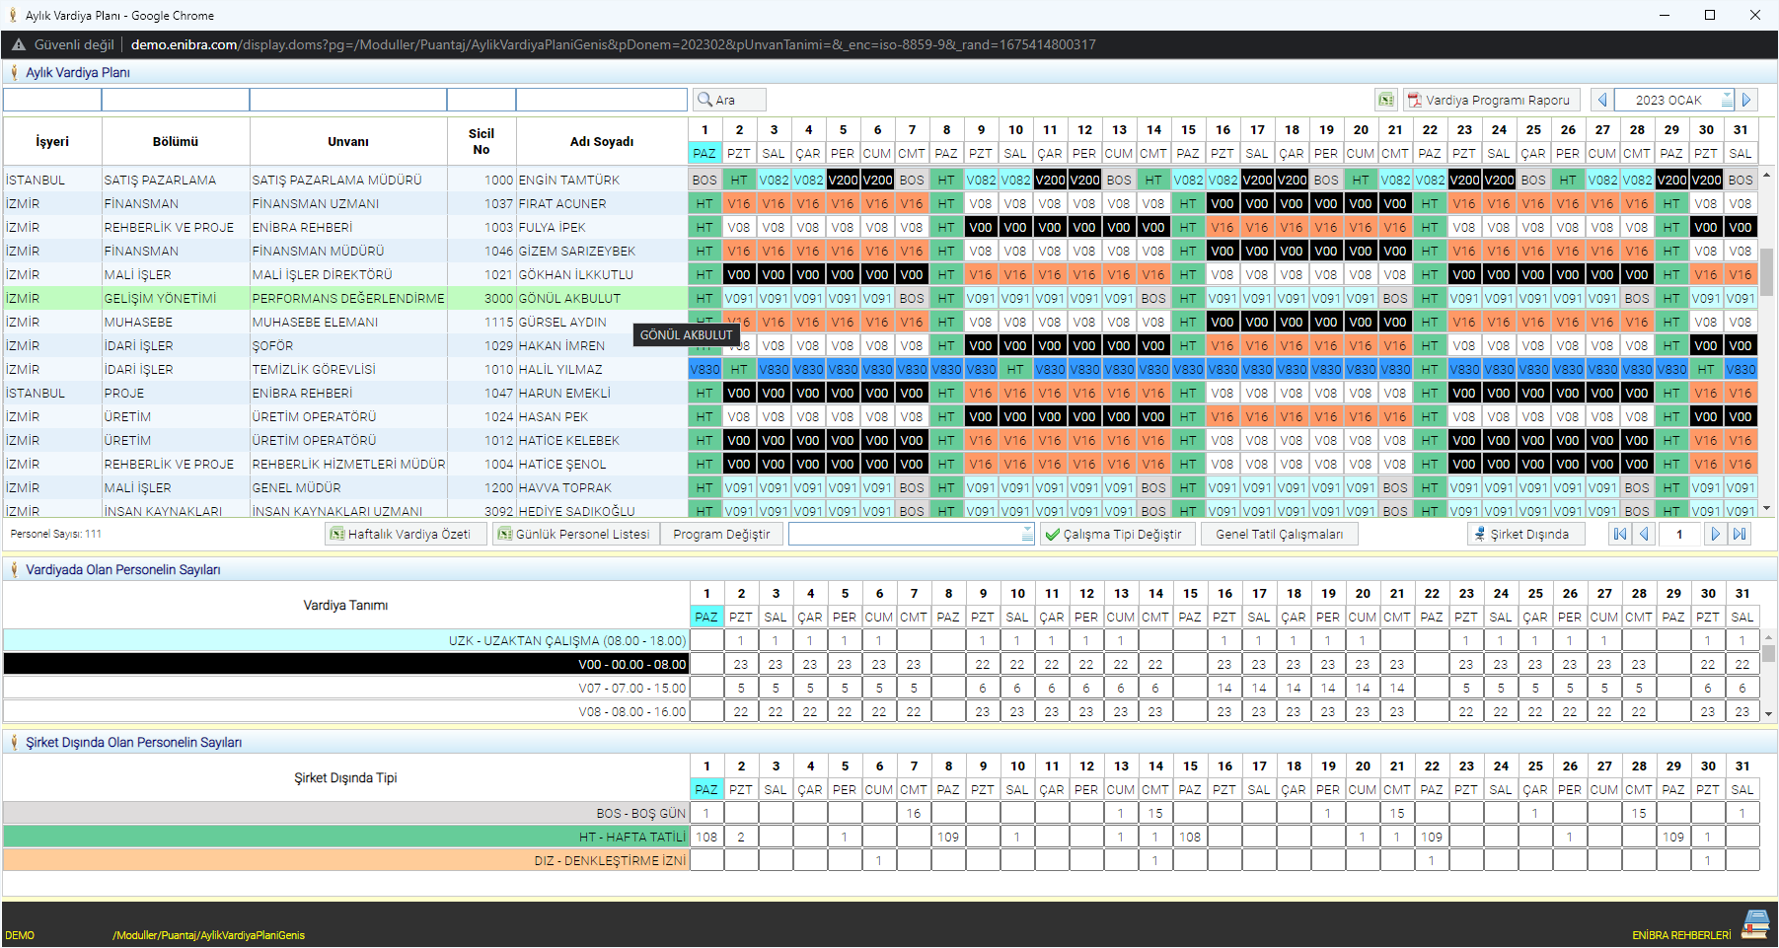The height and width of the screenshot is (948, 1779).
Task: Open Vardiya Programı Raporu PDF report
Action: (1491, 100)
